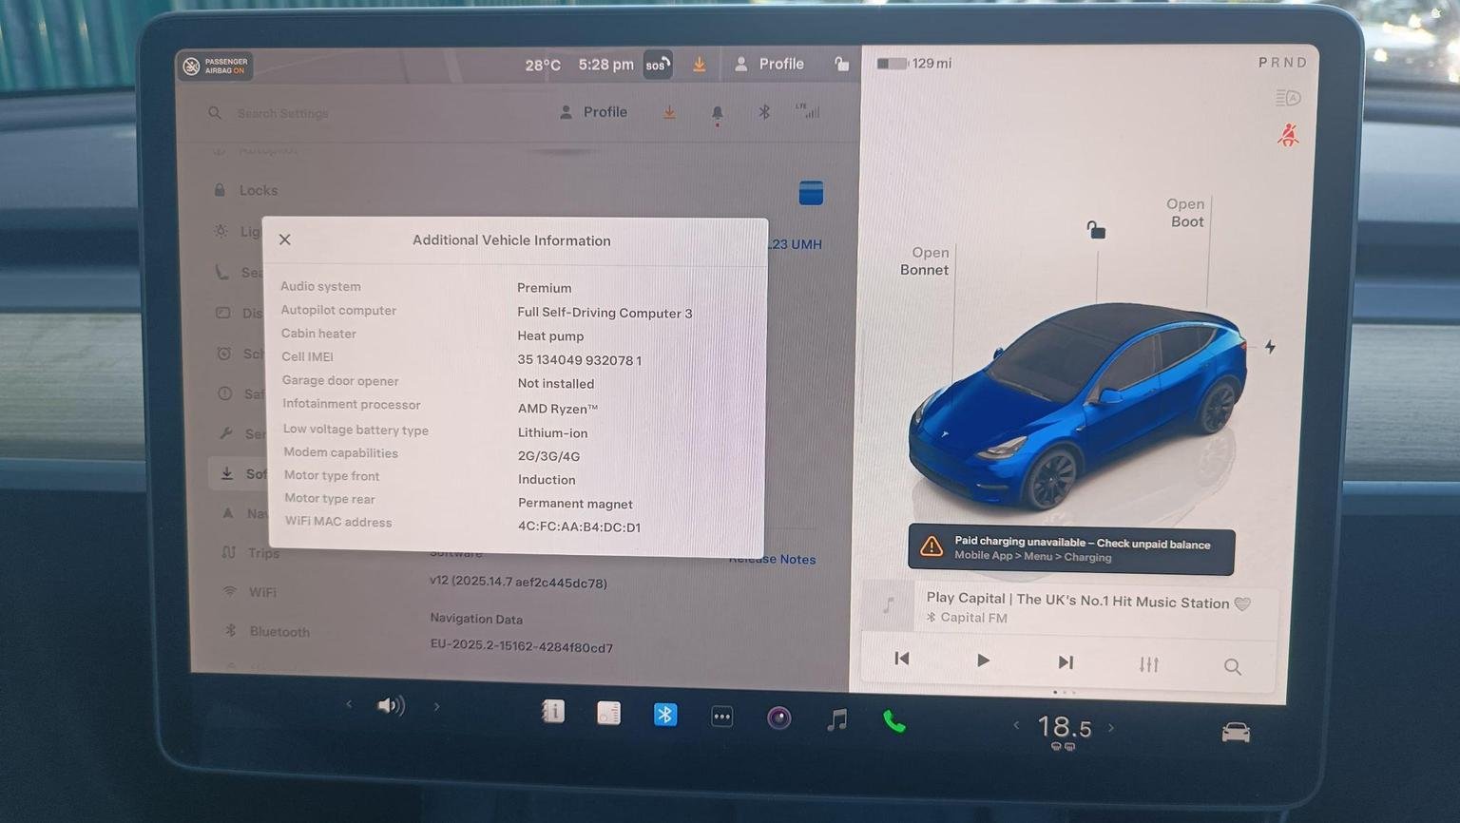Favorite the Capital station heart icon
Screen dimensions: 1460x823
1242,603
